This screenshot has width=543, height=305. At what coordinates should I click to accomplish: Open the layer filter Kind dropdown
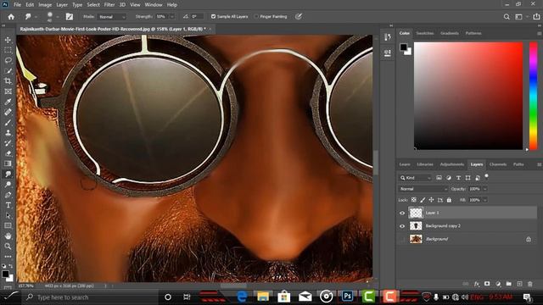[415, 178]
